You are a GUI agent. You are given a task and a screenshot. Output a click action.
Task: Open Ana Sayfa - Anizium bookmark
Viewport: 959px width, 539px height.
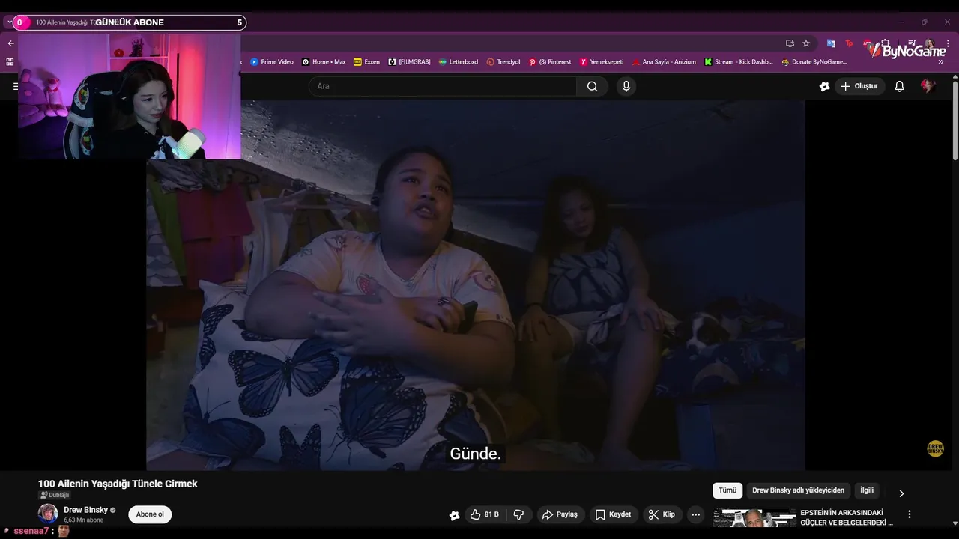(664, 62)
